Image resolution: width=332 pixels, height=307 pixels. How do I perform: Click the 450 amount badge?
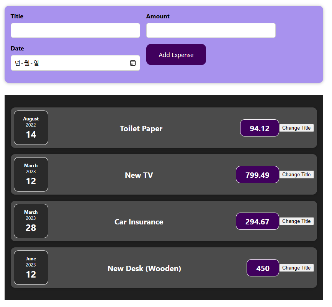point(263,268)
